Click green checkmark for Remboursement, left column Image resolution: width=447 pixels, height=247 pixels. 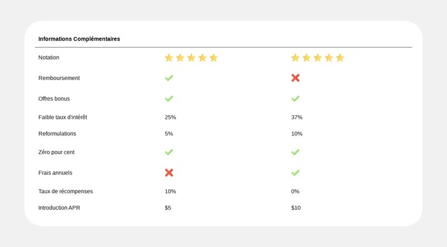click(x=169, y=78)
